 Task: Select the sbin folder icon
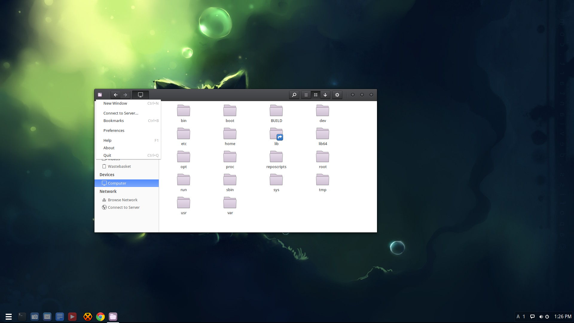(x=230, y=179)
